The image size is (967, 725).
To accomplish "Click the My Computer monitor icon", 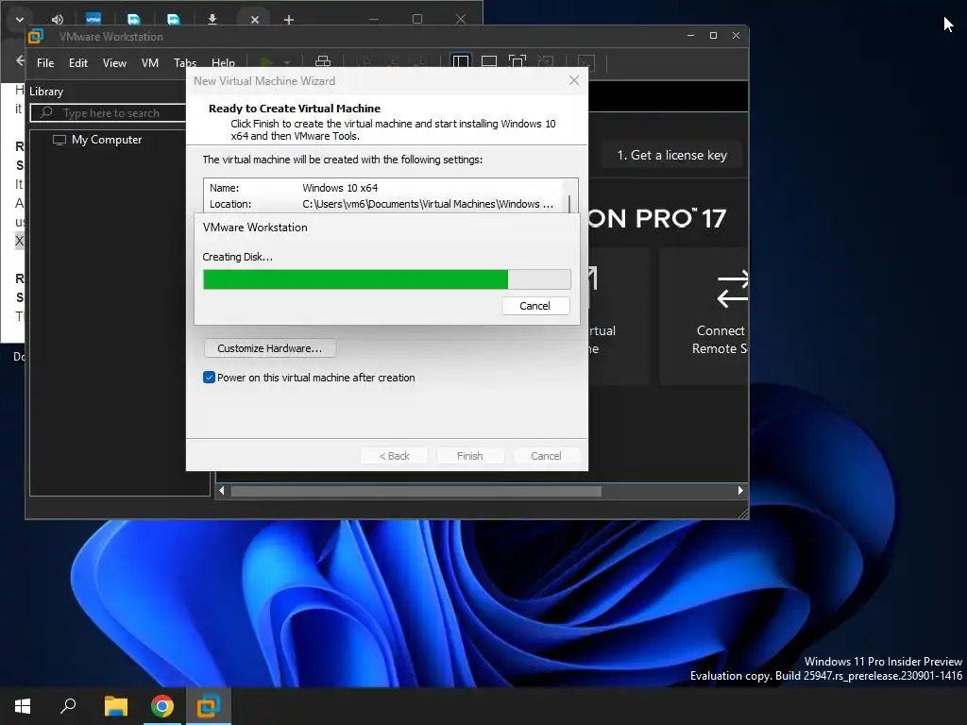I will point(59,140).
